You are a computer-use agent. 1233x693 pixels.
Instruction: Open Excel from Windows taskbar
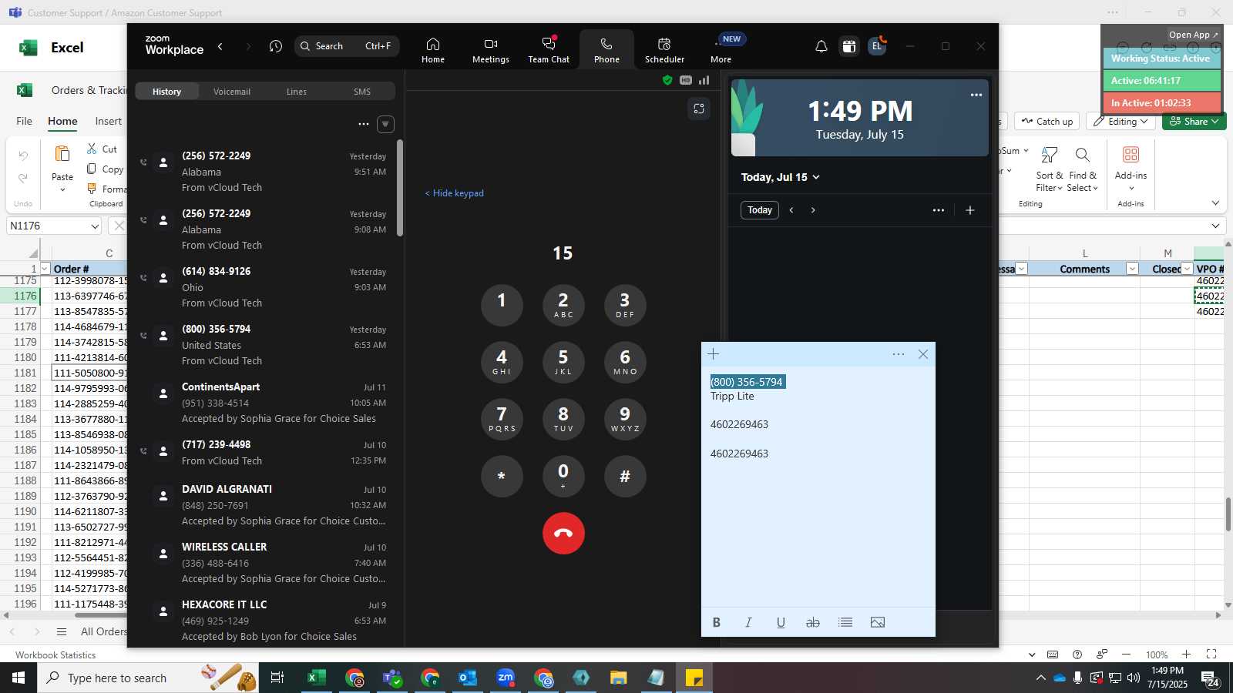click(315, 678)
